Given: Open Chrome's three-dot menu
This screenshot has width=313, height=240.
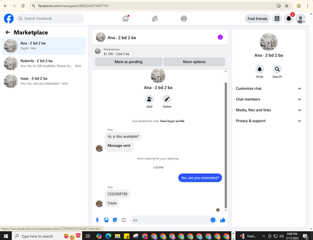Looking at the screenshot, I should [x=307, y=6].
